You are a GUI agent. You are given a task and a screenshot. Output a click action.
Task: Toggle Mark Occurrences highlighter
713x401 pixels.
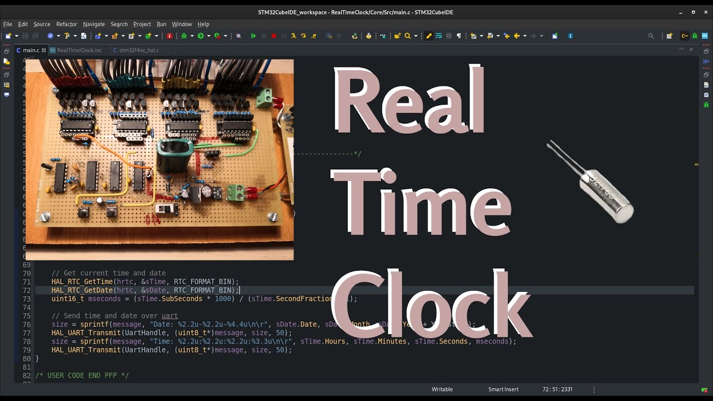click(428, 36)
